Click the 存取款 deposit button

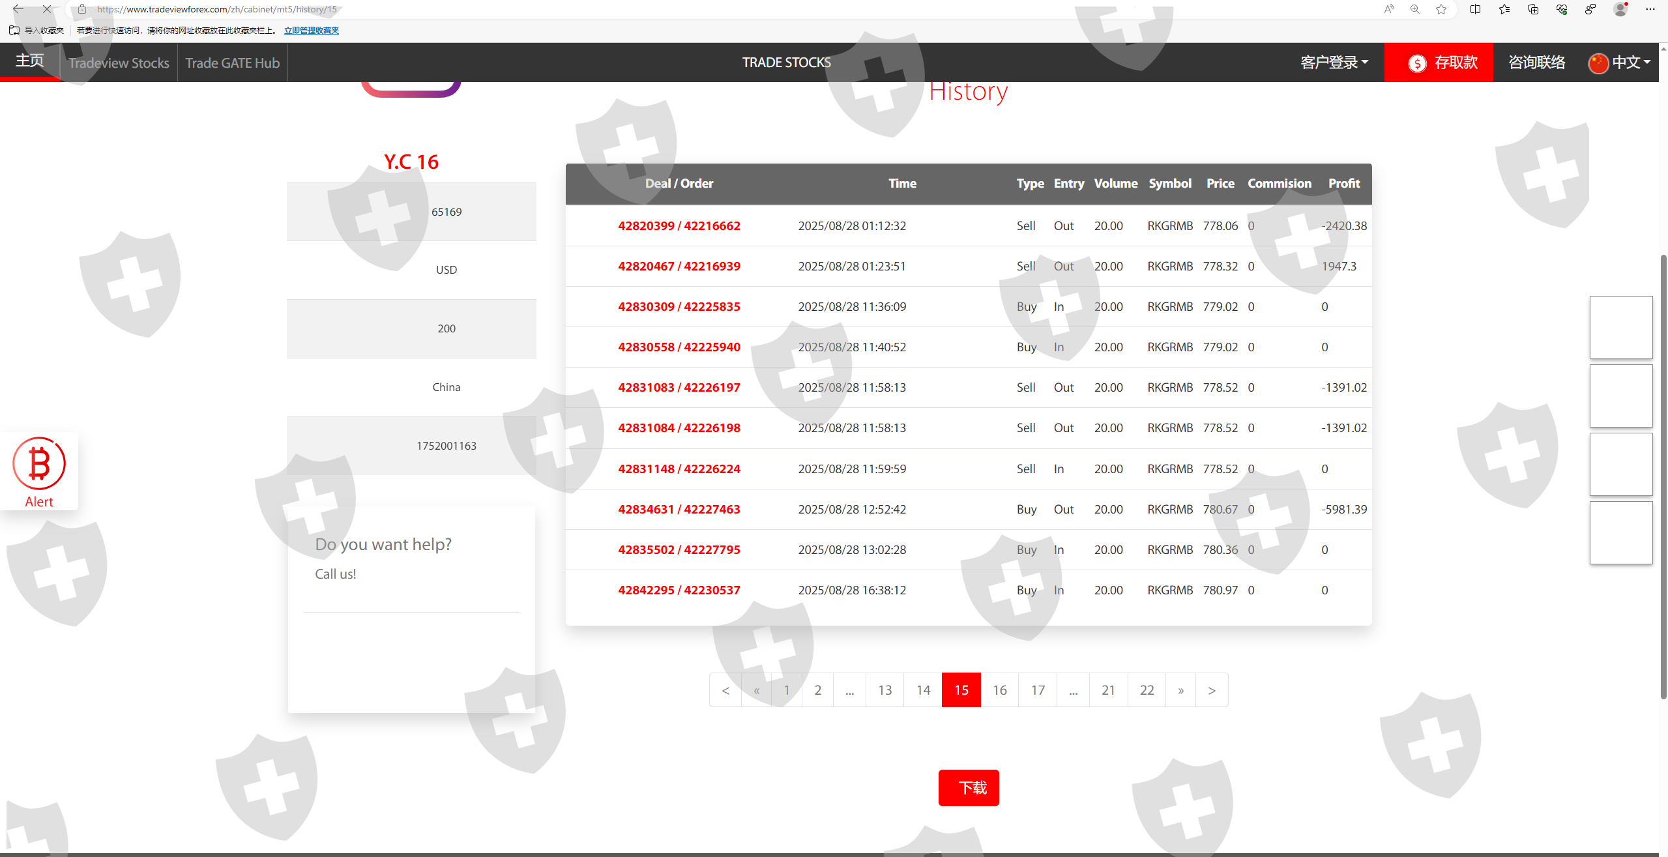click(1439, 63)
